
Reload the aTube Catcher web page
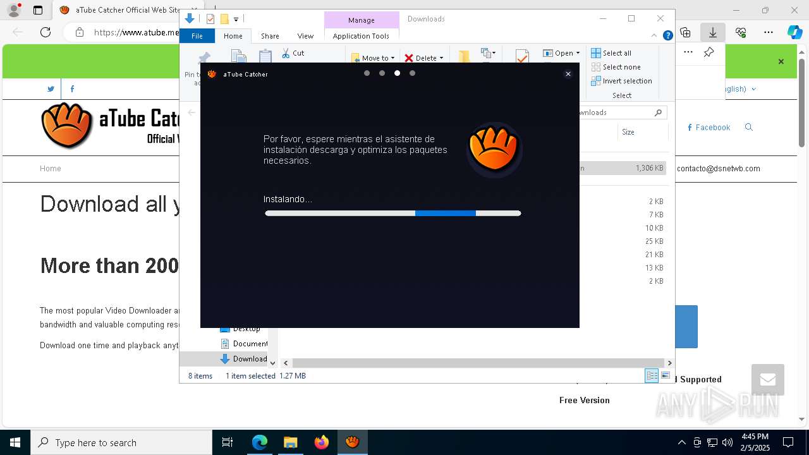(46, 32)
